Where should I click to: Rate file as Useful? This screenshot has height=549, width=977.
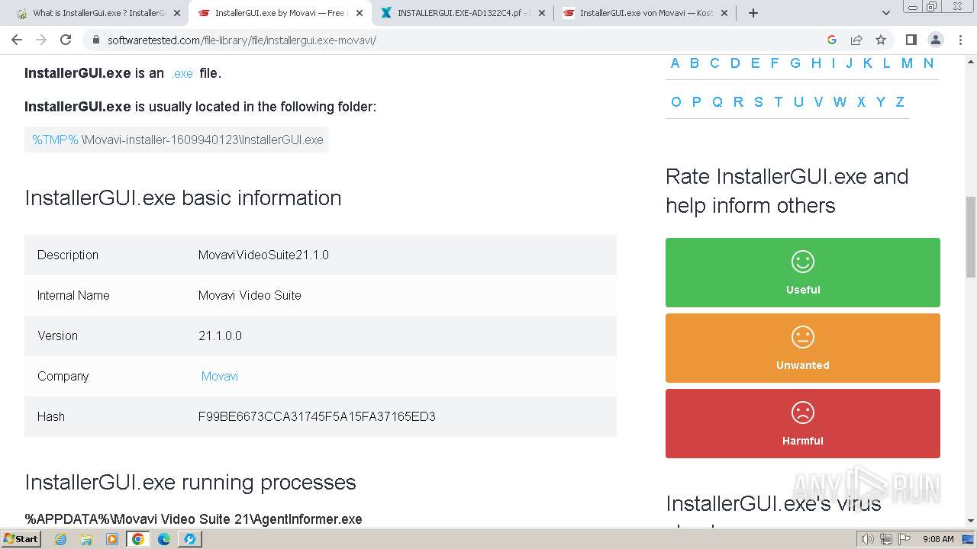pos(803,272)
